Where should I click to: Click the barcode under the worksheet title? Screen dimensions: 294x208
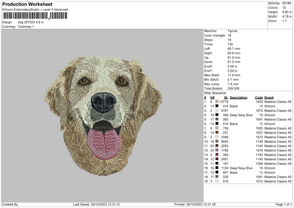click(x=34, y=16)
